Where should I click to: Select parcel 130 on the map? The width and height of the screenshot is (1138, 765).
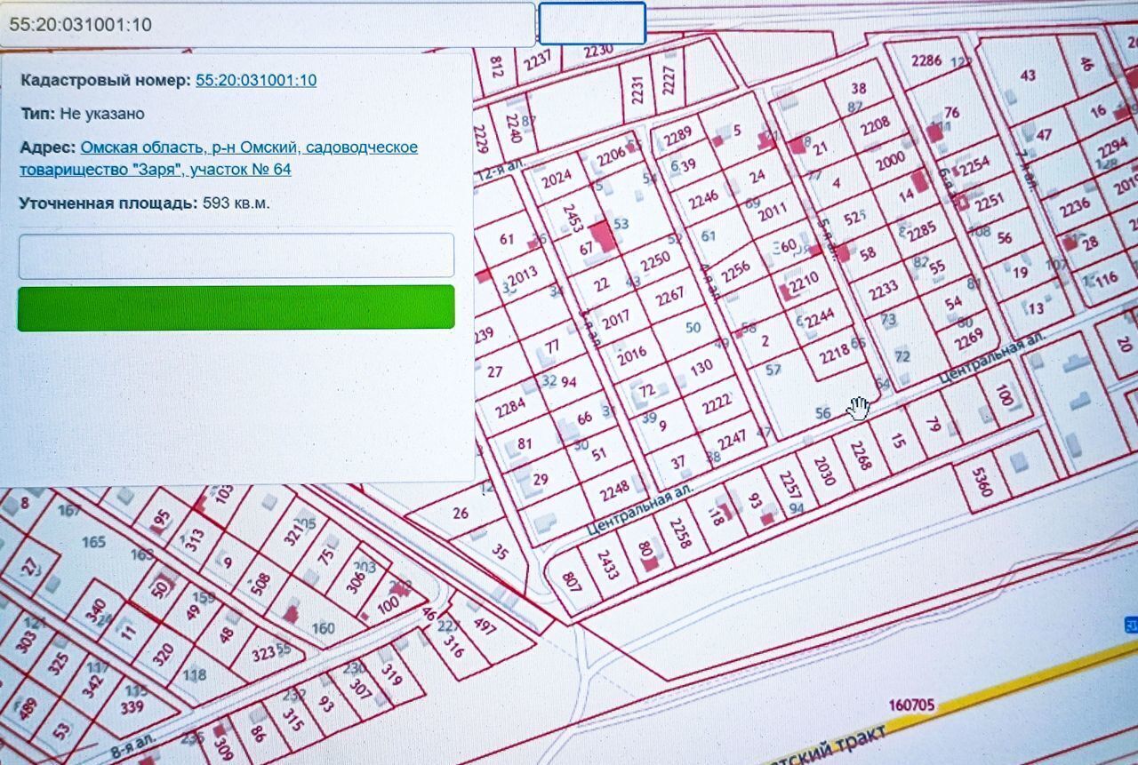(701, 366)
